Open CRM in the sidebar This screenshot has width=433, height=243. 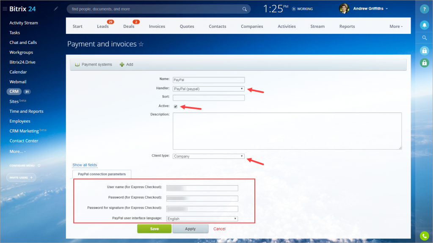tap(14, 92)
